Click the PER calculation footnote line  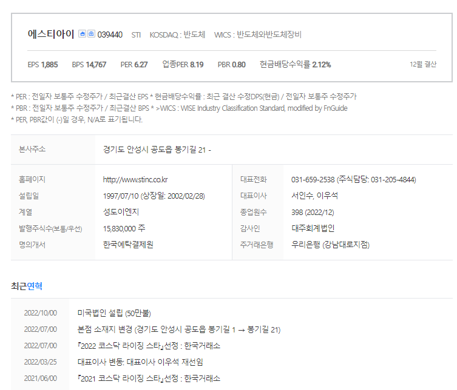click(184, 96)
